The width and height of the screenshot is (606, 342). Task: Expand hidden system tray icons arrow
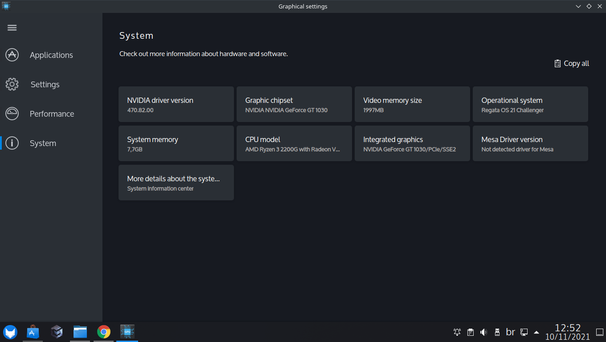[x=536, y=332]
